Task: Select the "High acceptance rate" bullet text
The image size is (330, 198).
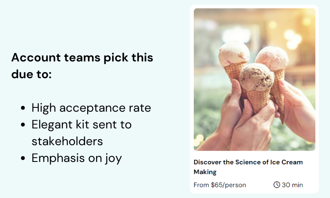Action: [x=91, y=108]
